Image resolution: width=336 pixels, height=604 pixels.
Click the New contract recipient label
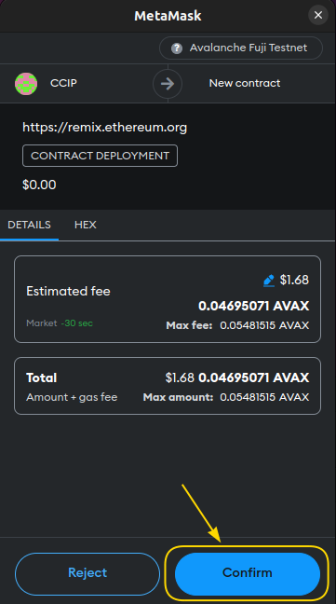click(245, 83)
